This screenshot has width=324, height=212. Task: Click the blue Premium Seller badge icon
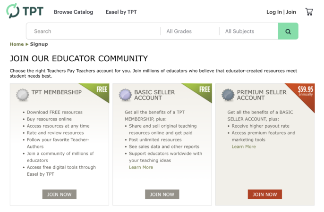[228, 95]
